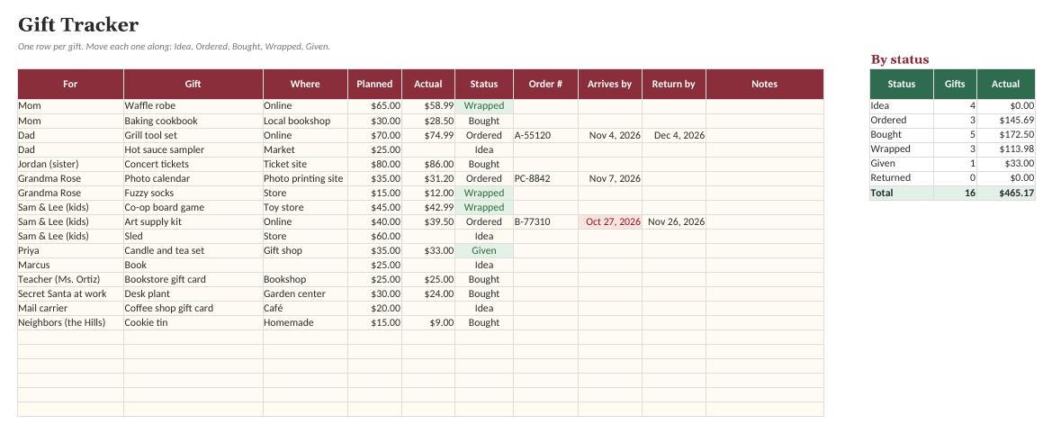The width and height of the screenshot is (1052, 433).
Task: Select the 'Bookstore gift card' cell
Action: pyautogui.click(x=193, y=279)
